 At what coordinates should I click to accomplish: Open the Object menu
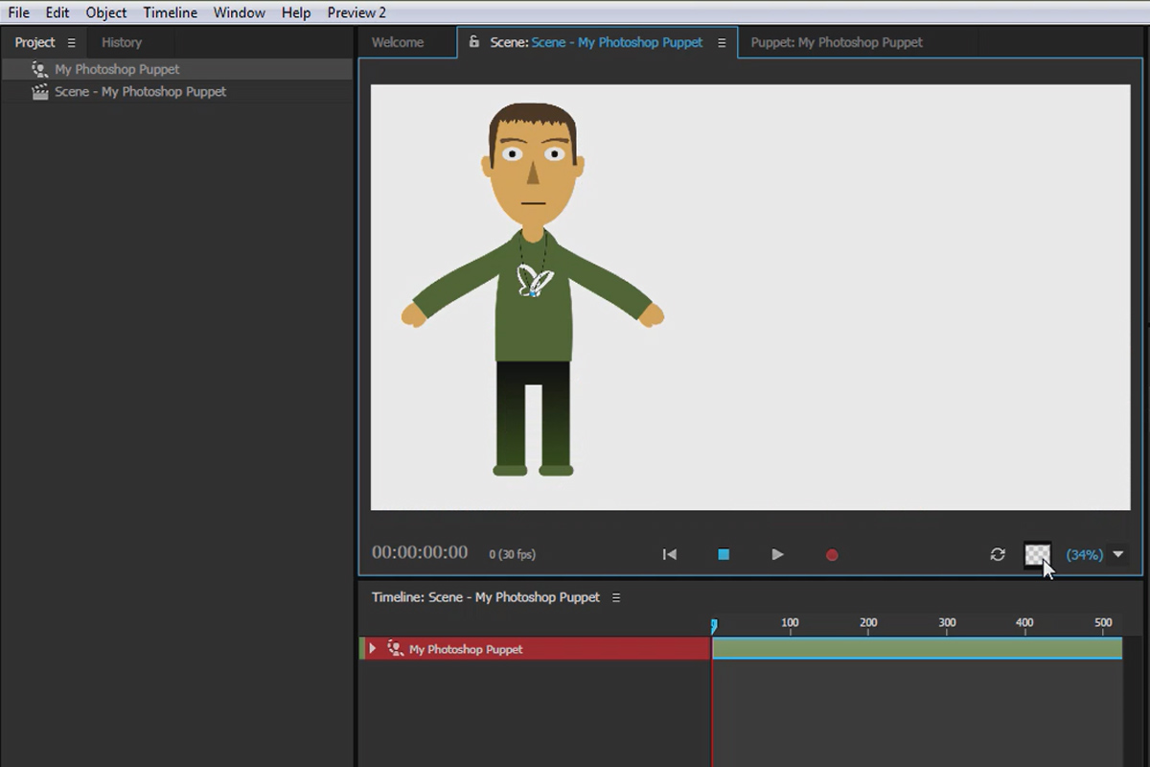(x=106, y=12)
